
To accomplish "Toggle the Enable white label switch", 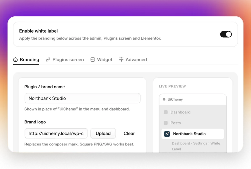I will [226, 34].
